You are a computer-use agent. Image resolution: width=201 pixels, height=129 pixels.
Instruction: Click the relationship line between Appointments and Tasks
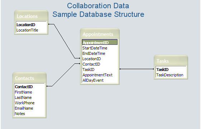click(x=137, y=69)
